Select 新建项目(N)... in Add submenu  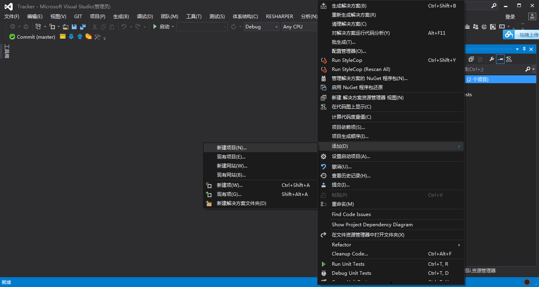(x=260, y=147)
